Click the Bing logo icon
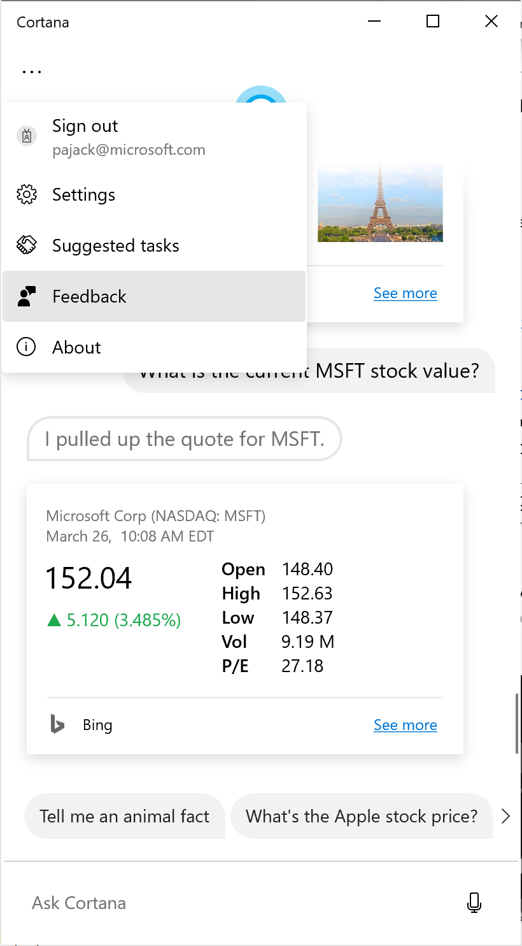522x946 pixels. point(57,724)
